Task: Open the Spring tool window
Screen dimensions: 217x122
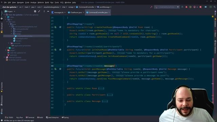Action: [65, 118]
